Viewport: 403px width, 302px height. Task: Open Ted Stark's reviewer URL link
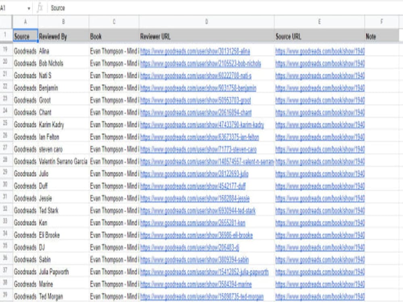coord(198,211)
